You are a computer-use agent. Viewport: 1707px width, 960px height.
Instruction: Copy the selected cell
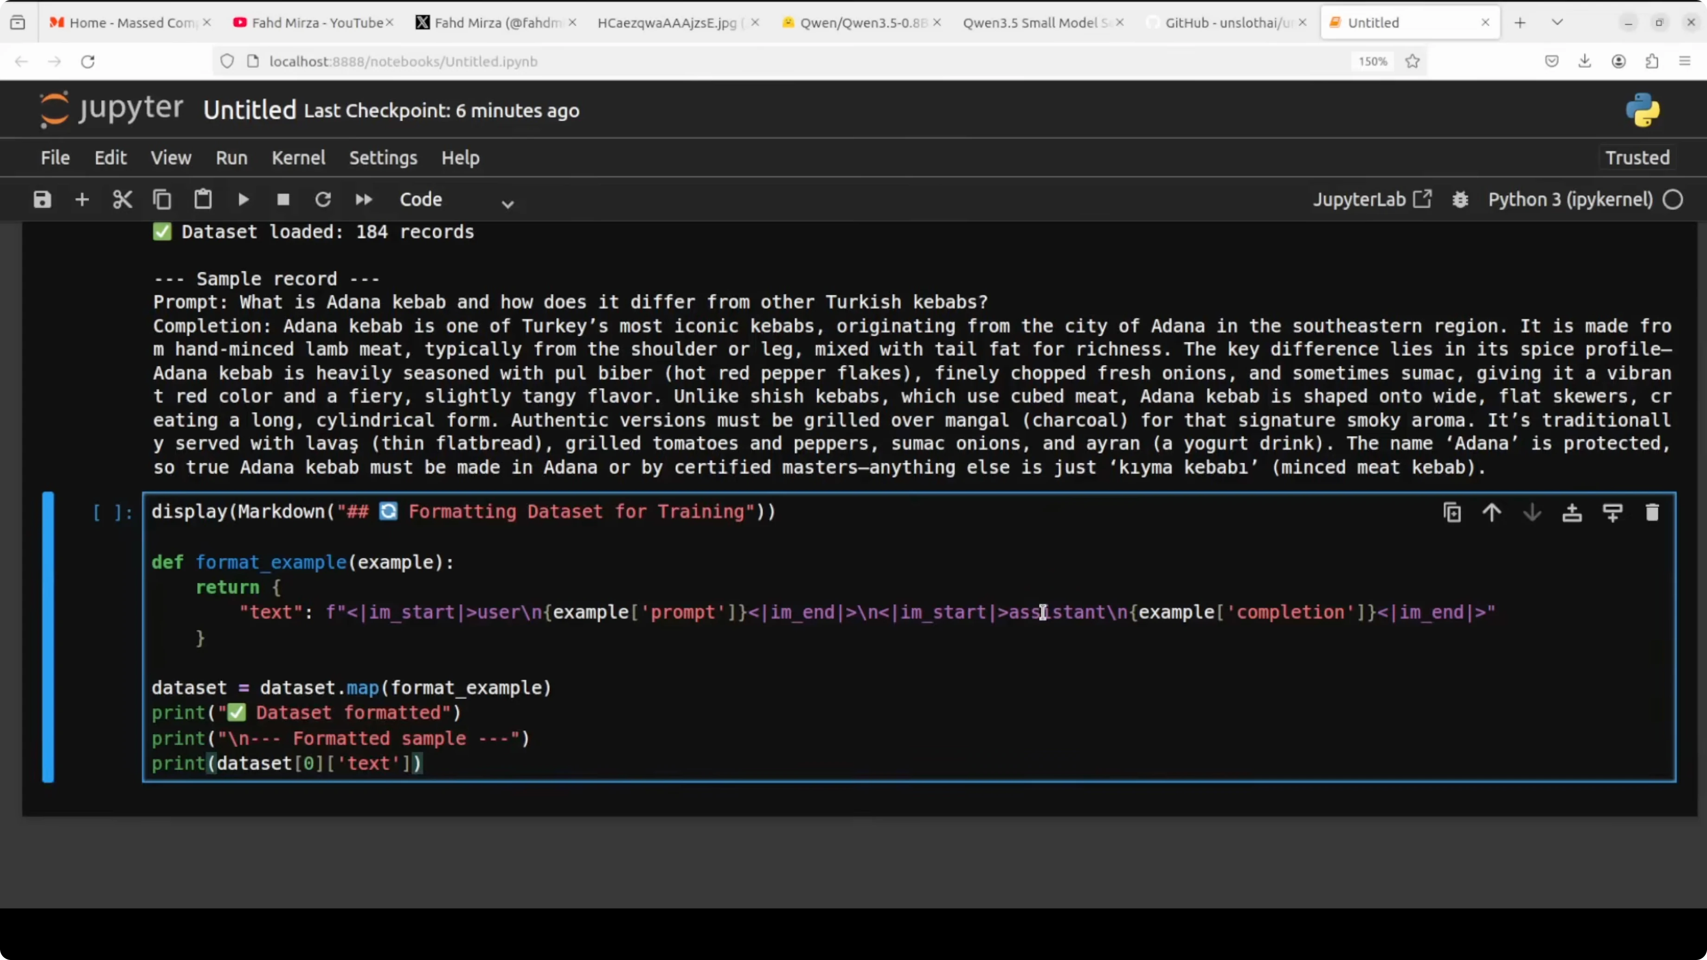click(162, 199)
